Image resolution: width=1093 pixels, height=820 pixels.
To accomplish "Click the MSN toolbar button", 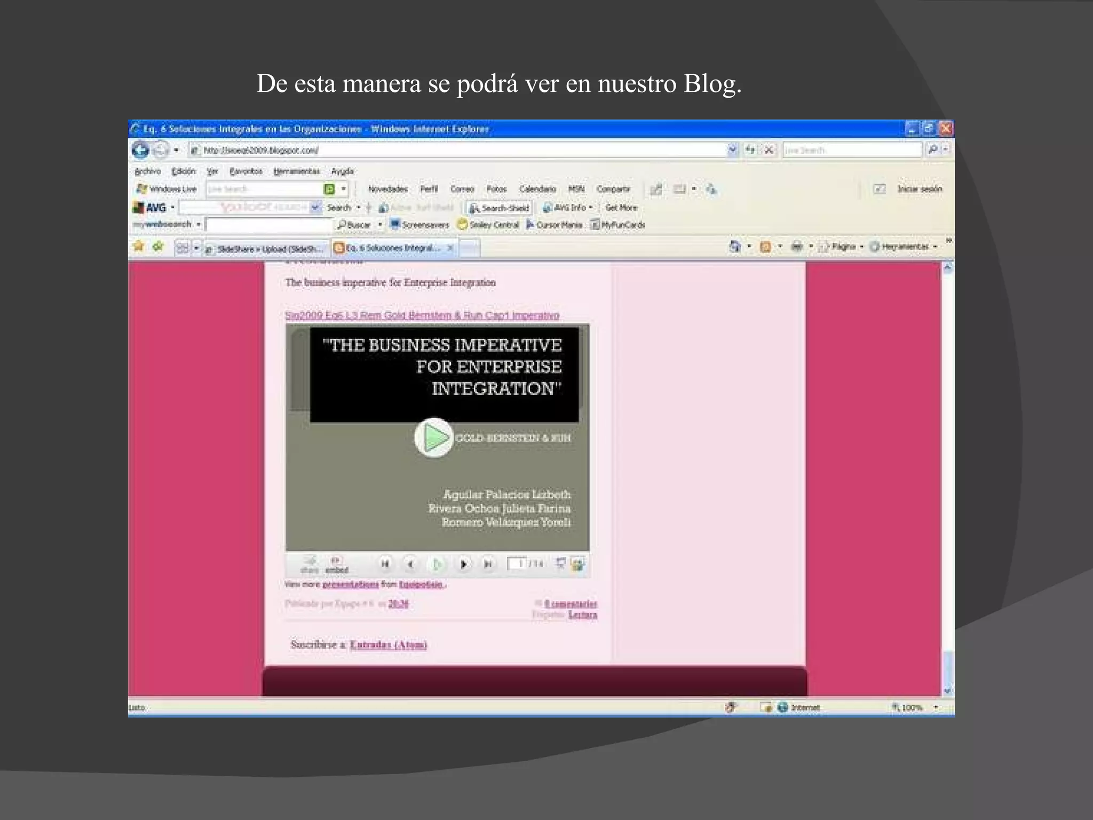I will 576,189.
